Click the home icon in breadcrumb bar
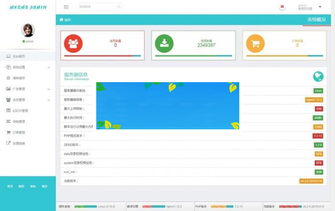The height and width of the screenshot is (211, 335). pos(61,20)
